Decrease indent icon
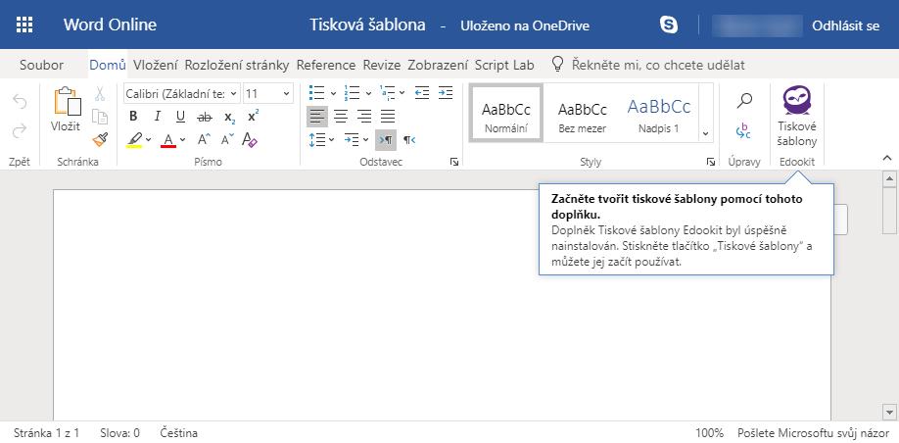The height and width of the screenshot is (443, 899). pos(422,92)
